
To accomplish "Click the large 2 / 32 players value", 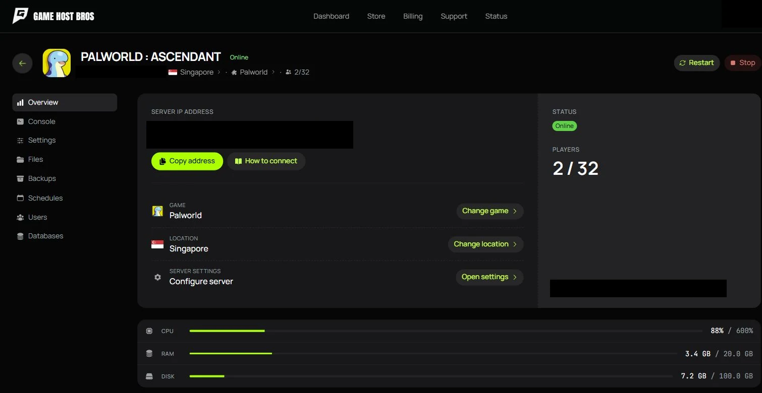I will click(576, 168).
